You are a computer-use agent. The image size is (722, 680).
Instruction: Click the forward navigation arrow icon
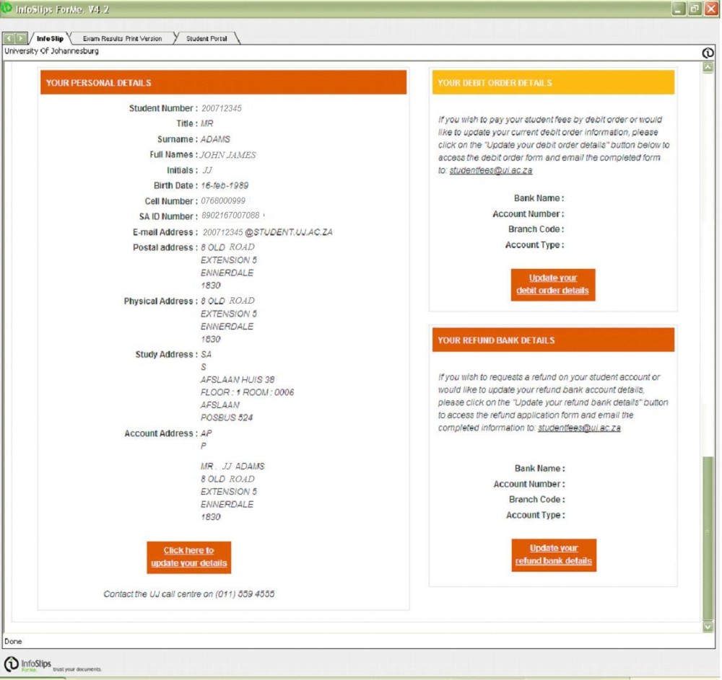coord(21,38)
